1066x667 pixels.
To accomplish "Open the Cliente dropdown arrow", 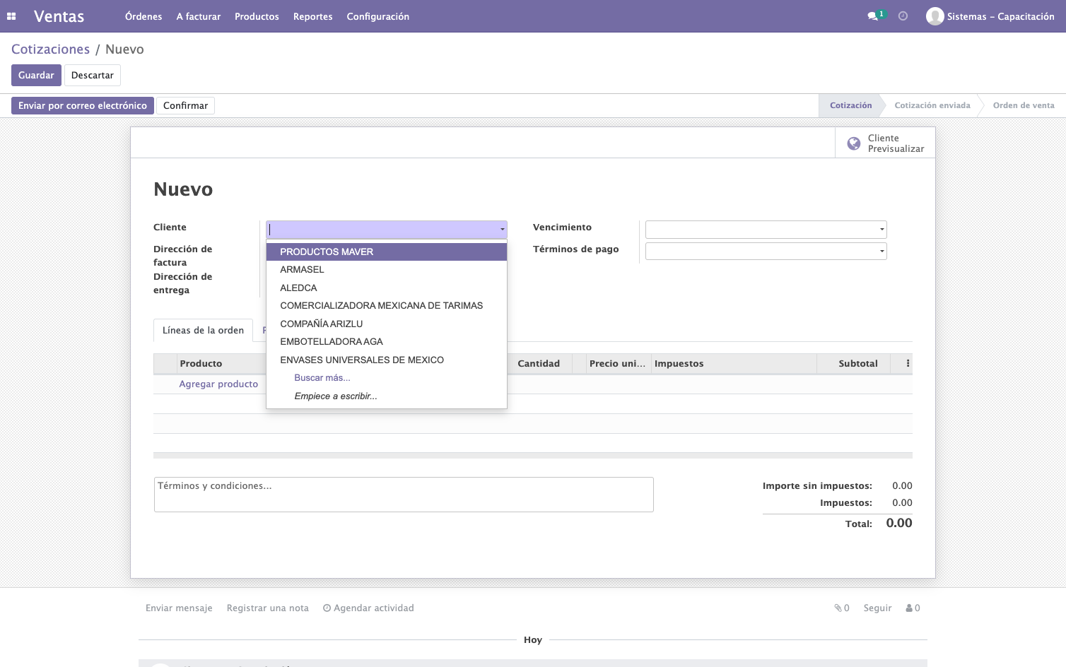I will pos(503,230).
